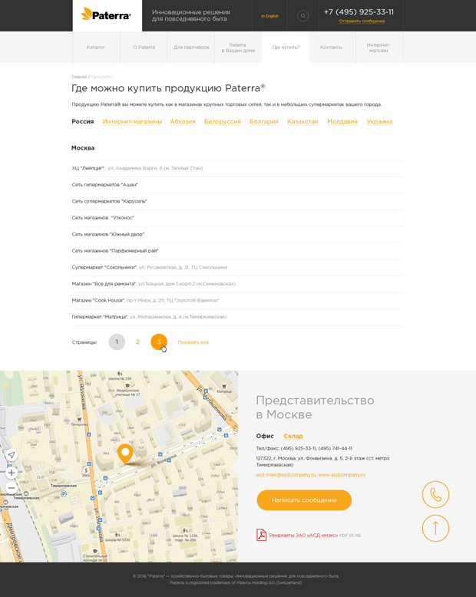The image size is (476, 597).
Task: Click the 'Сеть гипермаркетов "Ашан"' row
Action: pos(237,185)
